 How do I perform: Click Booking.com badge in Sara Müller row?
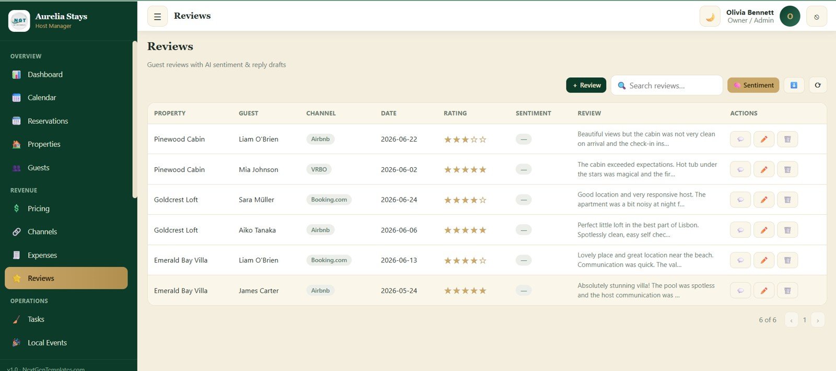tap(329, 200)
